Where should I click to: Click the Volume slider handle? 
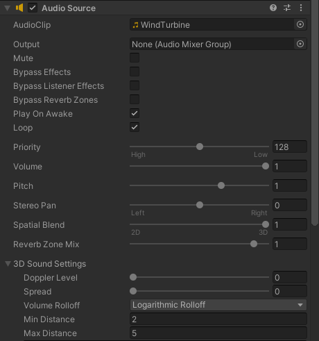266,166
